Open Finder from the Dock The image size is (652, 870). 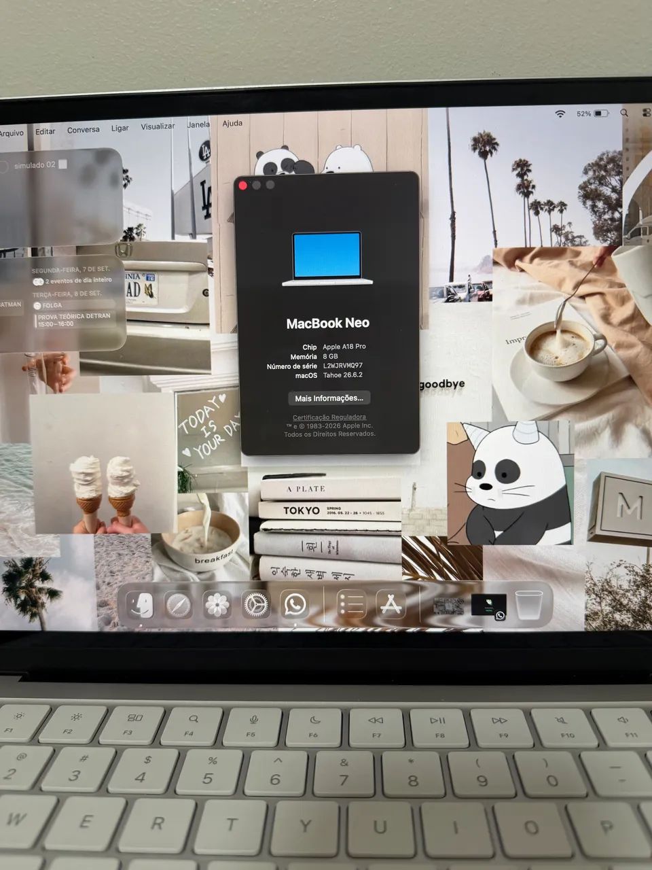click(x=141, y=604)
